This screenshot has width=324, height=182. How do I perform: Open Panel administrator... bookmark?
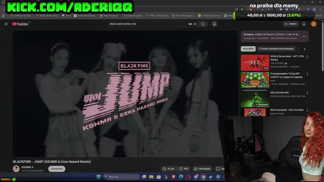click(85, 16)
